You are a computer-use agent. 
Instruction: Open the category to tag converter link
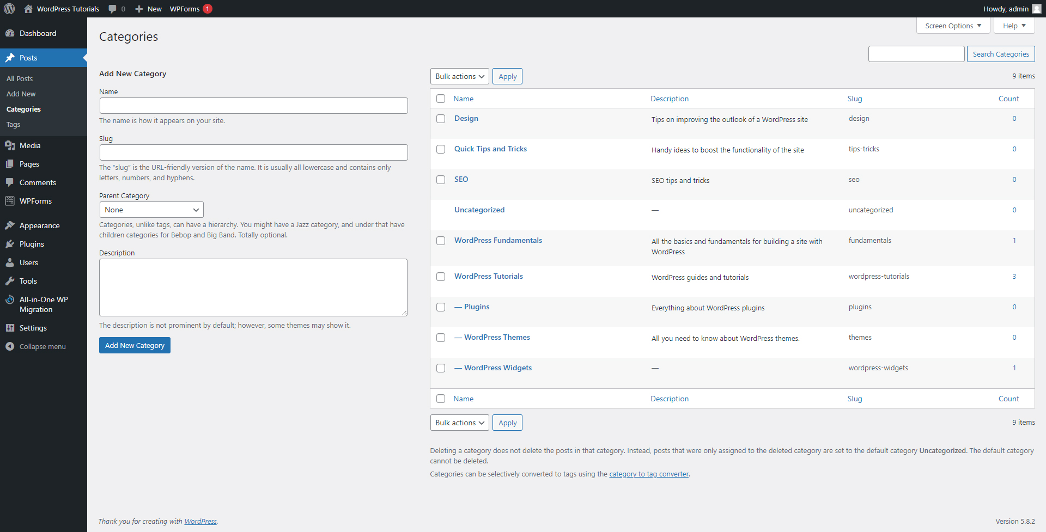[649, 474]
